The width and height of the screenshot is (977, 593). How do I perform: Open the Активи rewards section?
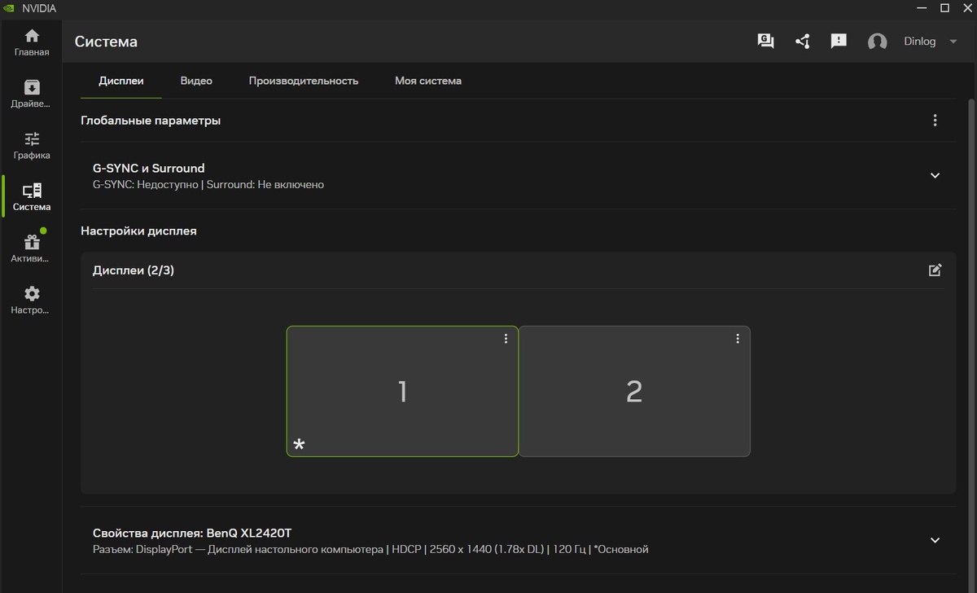click(x=31, y=246)
